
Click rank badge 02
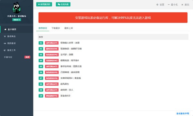(x=41, y=49)
